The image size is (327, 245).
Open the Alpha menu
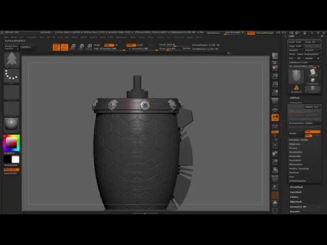coord(6,37)
